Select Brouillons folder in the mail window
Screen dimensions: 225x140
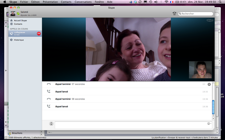(17, 133)
